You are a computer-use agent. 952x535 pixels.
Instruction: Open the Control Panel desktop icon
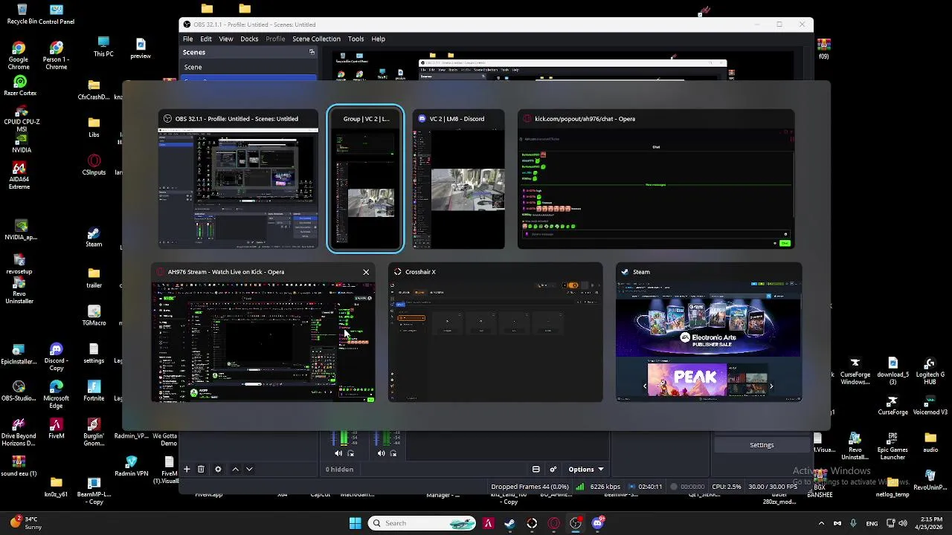tap(57, 14)
